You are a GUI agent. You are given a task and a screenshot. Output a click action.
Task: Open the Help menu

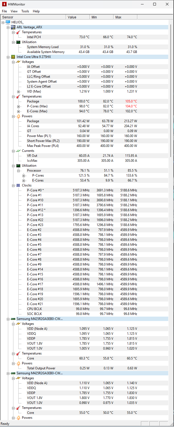[x=36, y=11]
